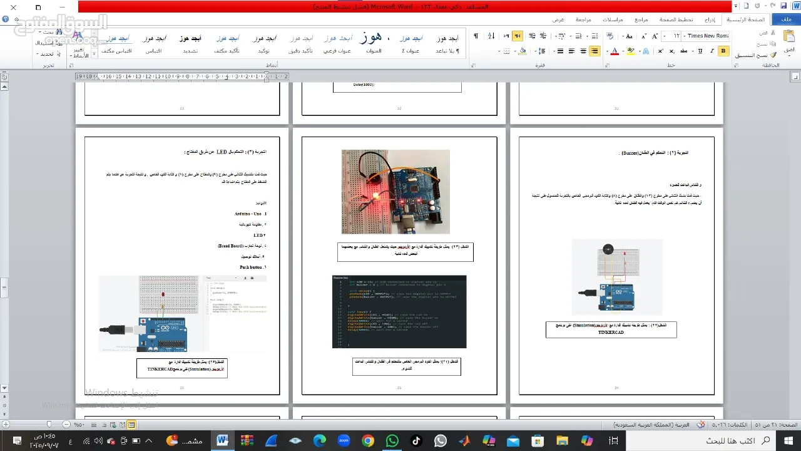Screen dimensions: 801x451
Task: Apply the Title style العنوان
Action: 374,43
